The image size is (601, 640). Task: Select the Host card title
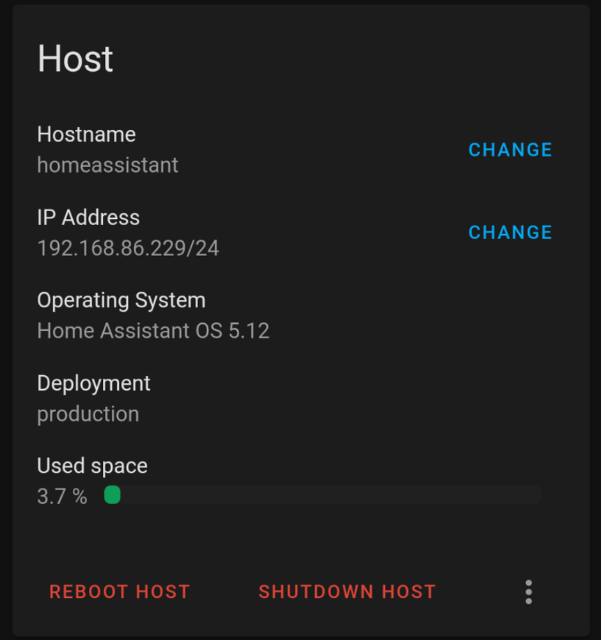[x=75, y=58]
